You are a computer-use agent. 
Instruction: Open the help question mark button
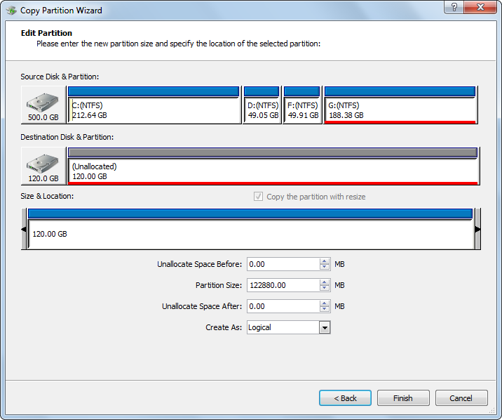coord(454,7)
